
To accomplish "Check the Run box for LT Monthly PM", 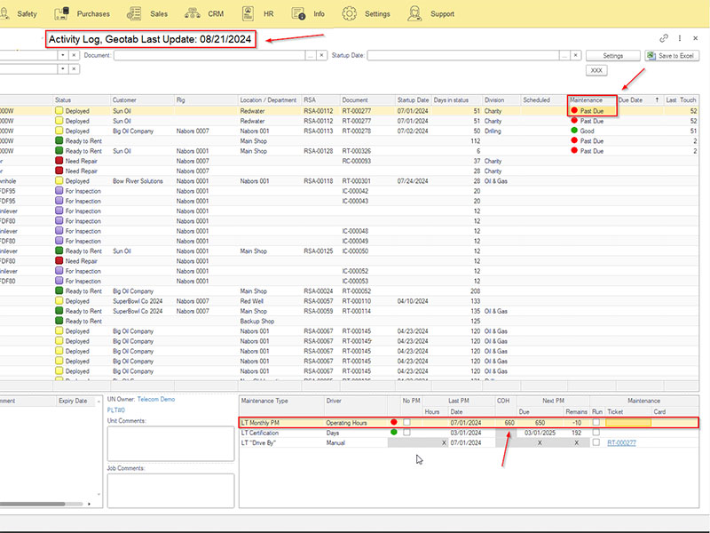I will 596,422.
